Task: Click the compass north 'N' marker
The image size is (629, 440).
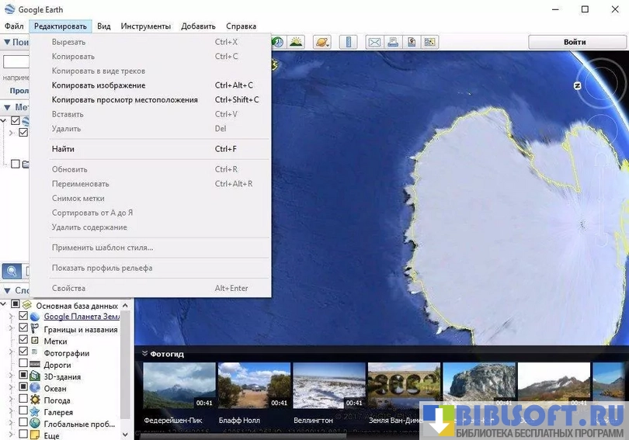Action: click(578, 85)
